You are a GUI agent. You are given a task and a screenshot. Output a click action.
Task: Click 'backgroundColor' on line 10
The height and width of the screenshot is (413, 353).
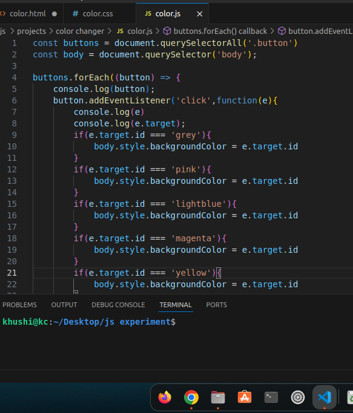pos(188,147)
